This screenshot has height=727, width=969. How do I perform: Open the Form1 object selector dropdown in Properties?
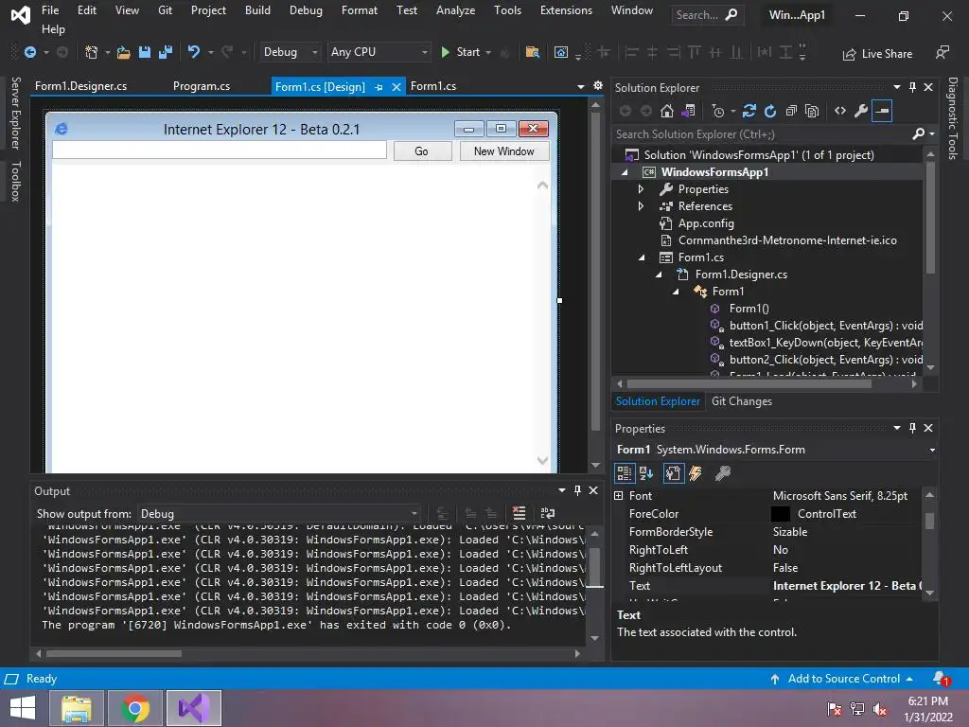pyautogui.click(x=932, y=450)
